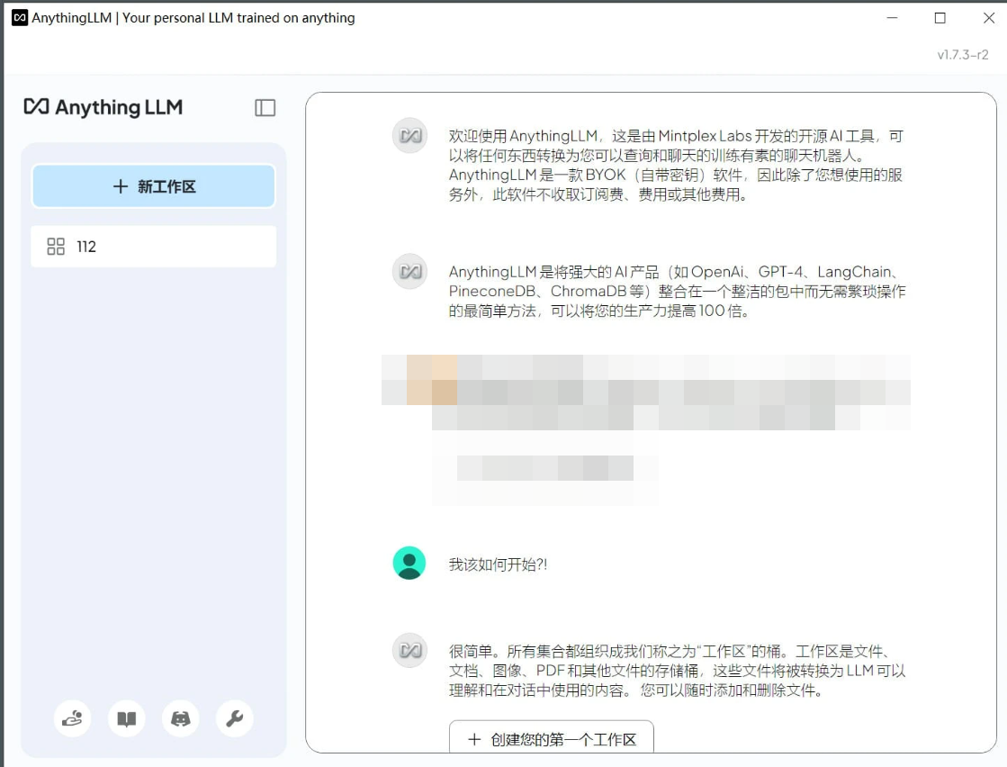This screenshot has height=767, width=1007.
Task: Click the assistant avatar next to the AI products message
Action: coord(410,270)
